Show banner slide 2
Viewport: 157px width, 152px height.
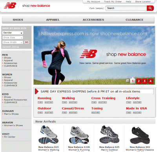[x=139, y=81]
